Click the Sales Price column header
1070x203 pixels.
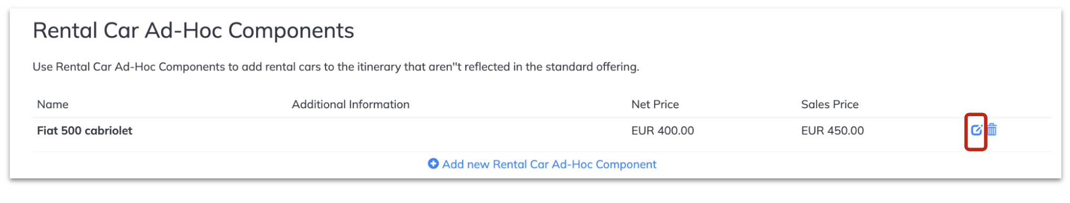tap(830, 105)
